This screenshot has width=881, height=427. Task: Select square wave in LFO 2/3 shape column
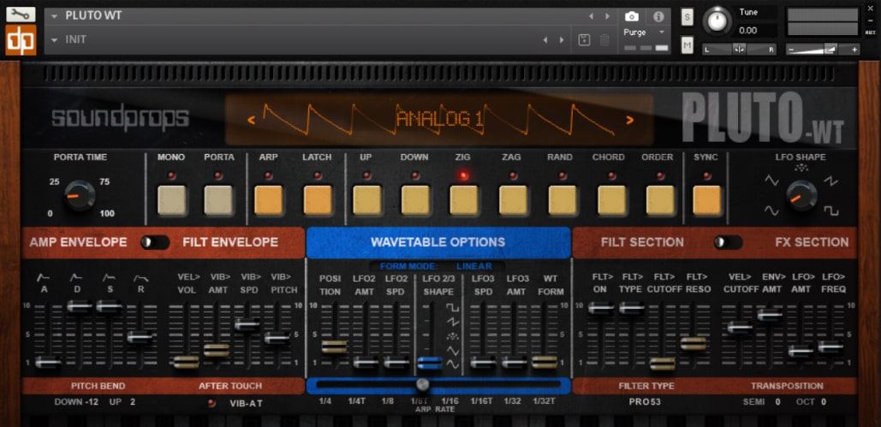coord(452,307)
